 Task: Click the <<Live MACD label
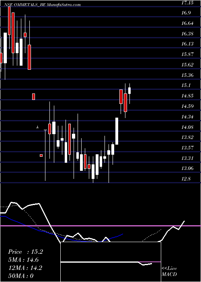tap(169, 272)
